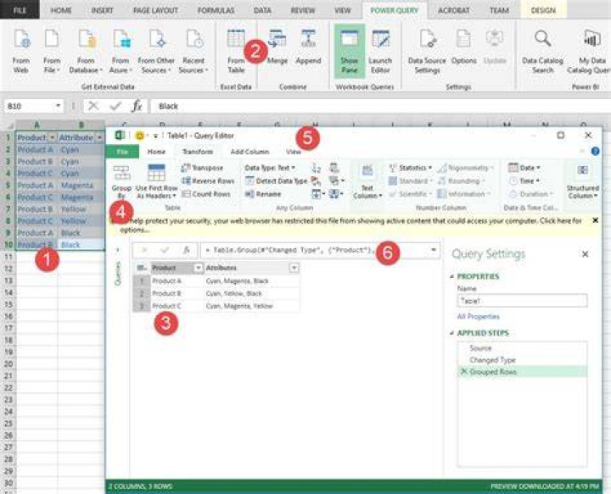Expand the Query Editor formula bar
The height and width of the screenshot is (494, 611).
pos(434,250)
